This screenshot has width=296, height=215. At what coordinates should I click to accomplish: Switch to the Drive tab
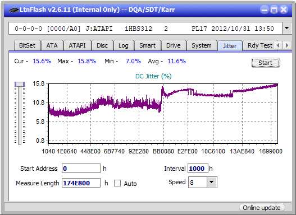coord(174,45)
